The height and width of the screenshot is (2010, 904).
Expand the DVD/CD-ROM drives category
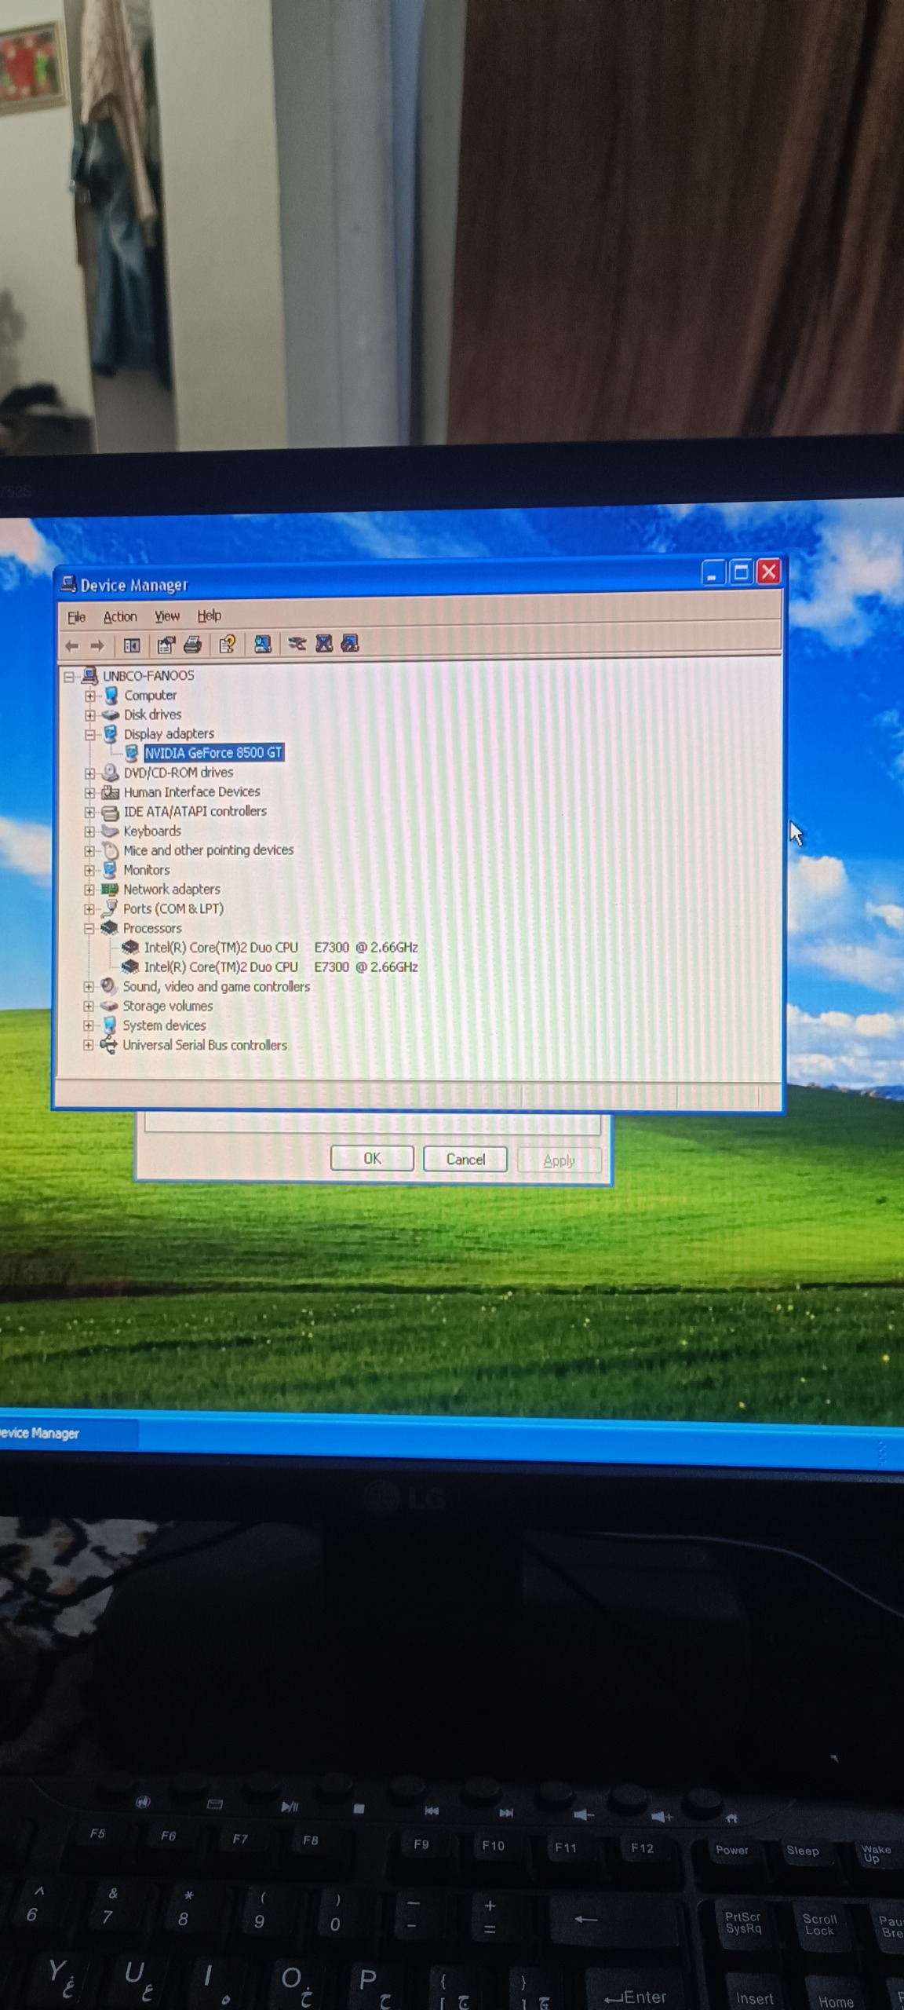click(x=90, y=773)
